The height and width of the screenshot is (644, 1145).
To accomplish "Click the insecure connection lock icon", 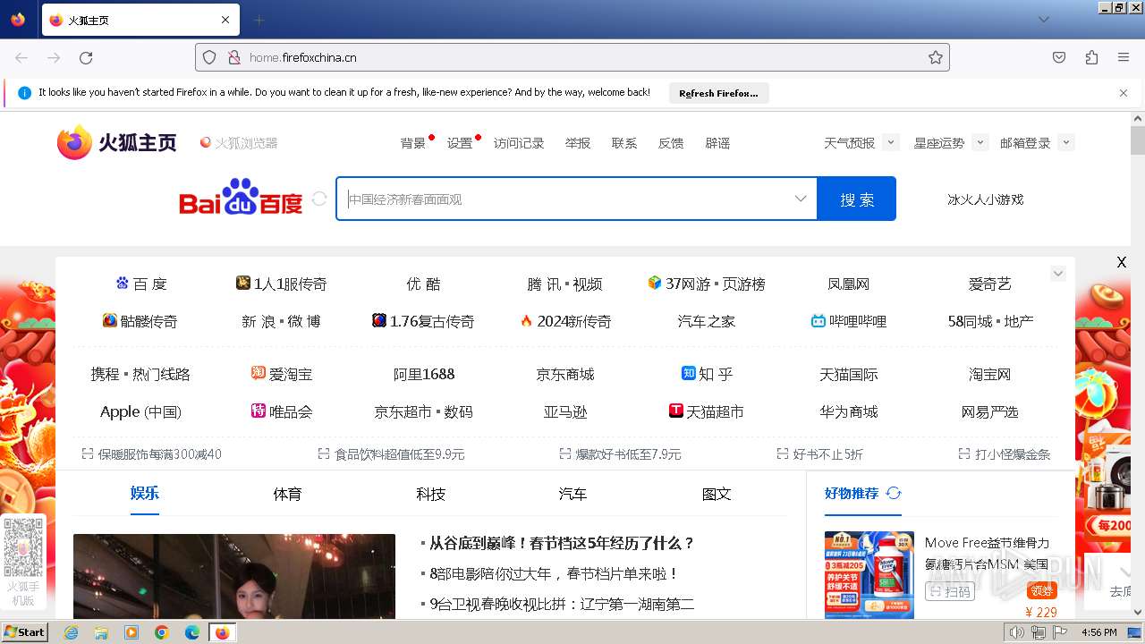I will coord(234,57).
